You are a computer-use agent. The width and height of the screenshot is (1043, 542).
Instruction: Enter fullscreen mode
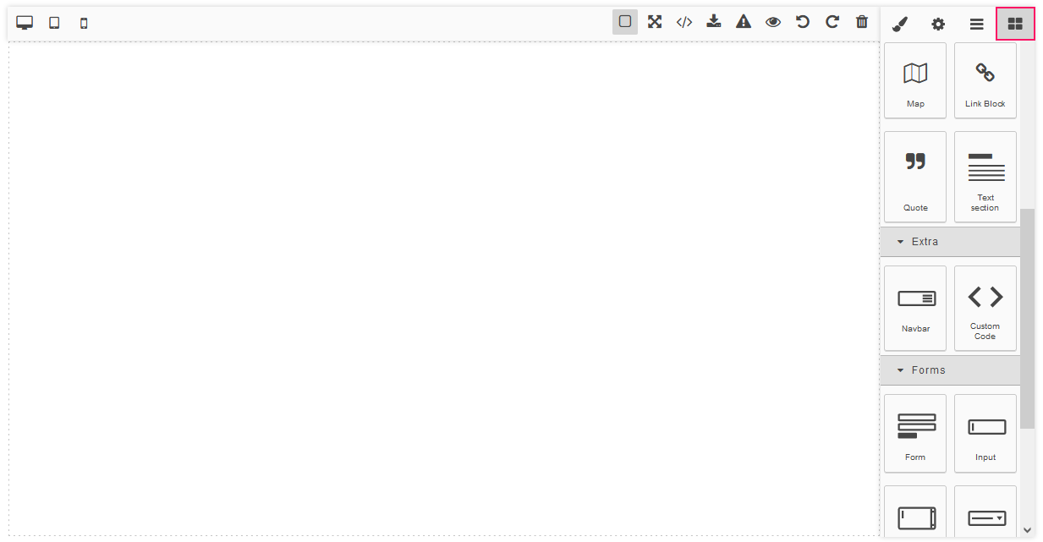click(655, 22)
